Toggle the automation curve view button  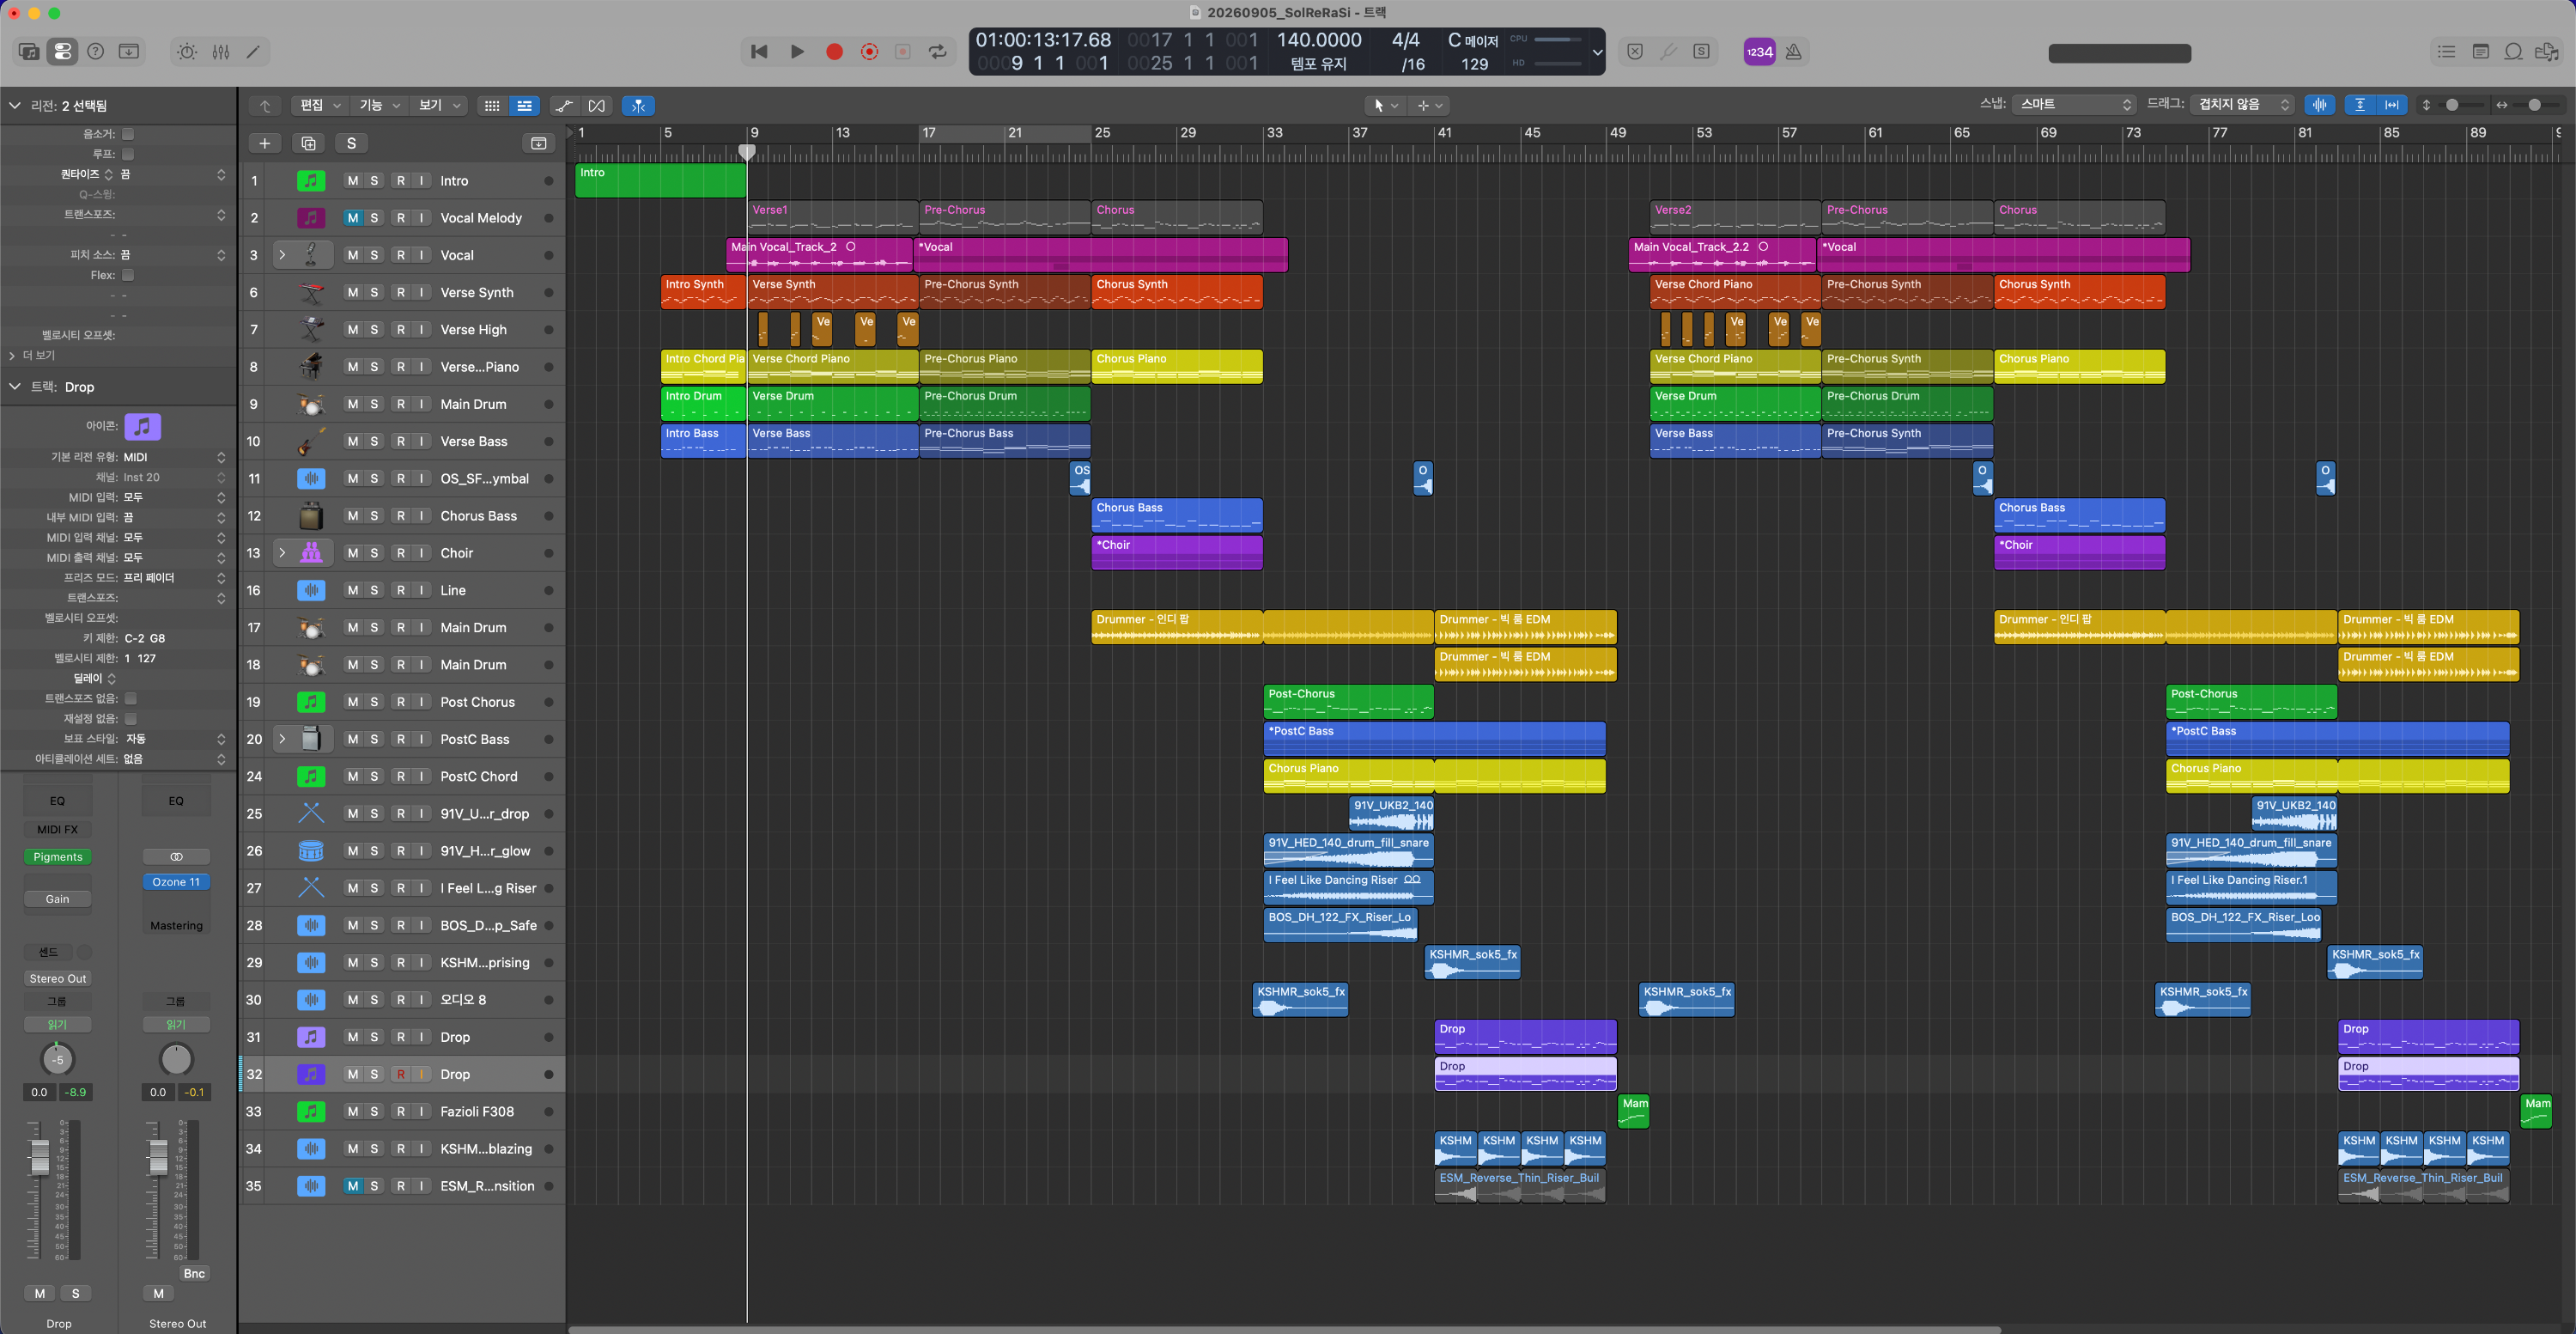[565, 106]
